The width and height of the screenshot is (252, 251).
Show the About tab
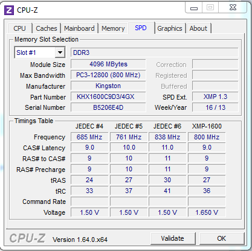pos(198,28)
